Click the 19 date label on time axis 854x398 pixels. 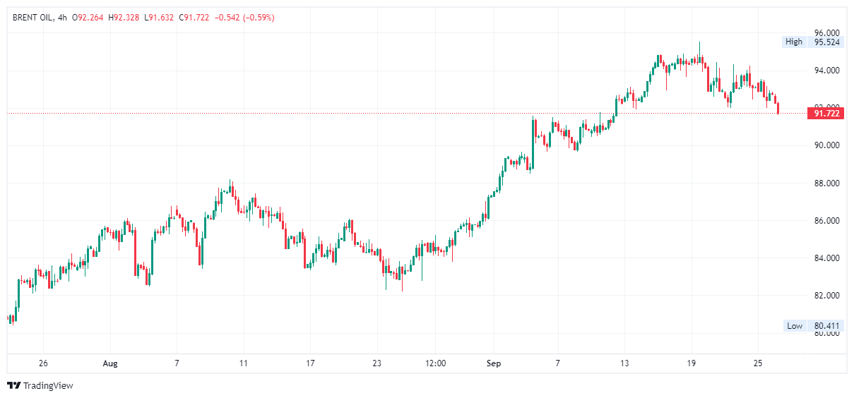pyautogui.click(x=692, y=363)
